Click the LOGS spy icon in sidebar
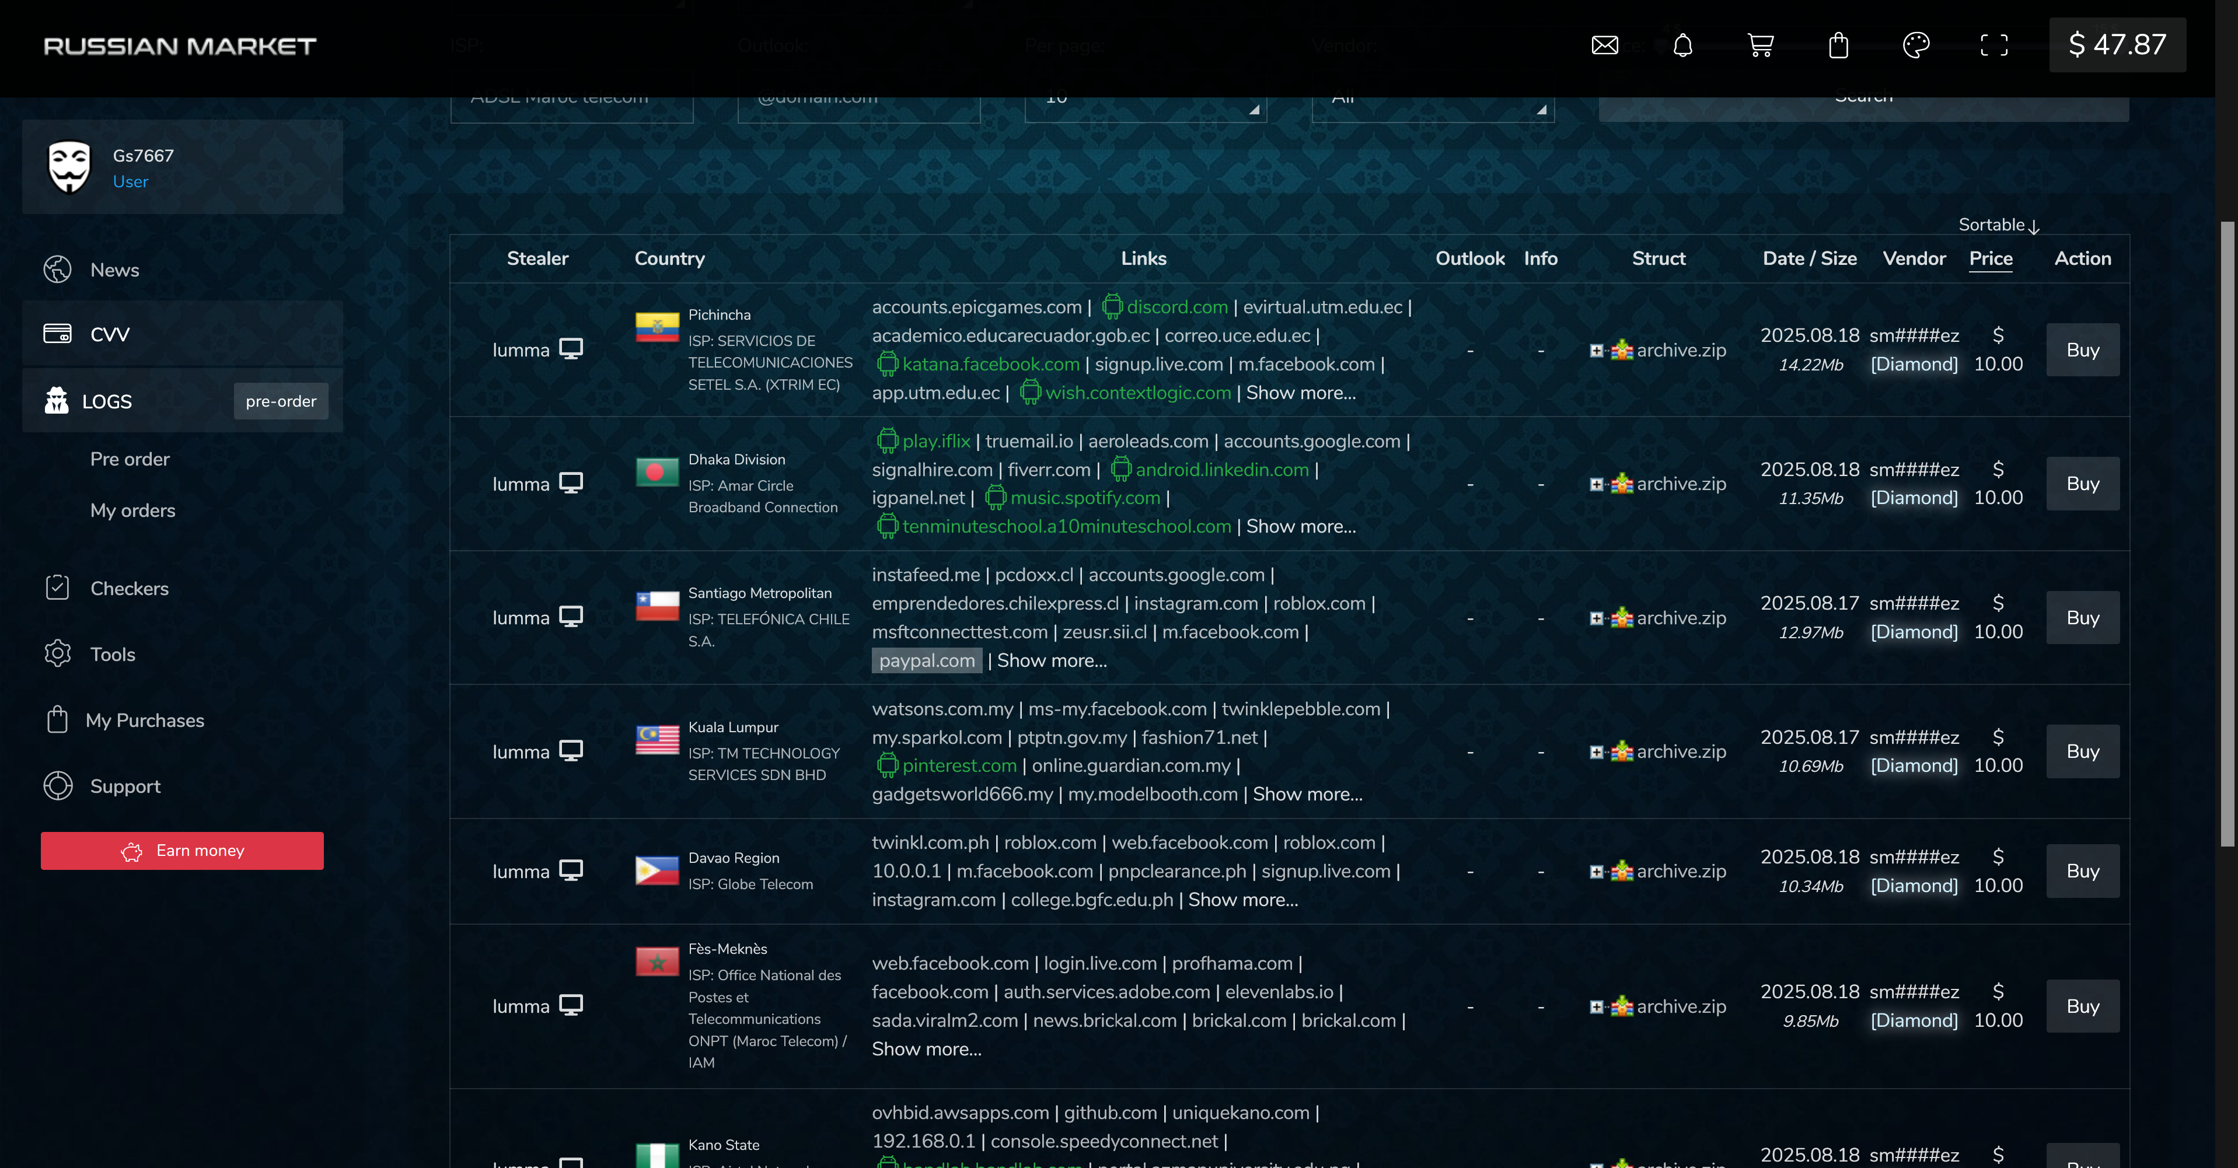2238x1168 pixels. click(x=57, y=400)
